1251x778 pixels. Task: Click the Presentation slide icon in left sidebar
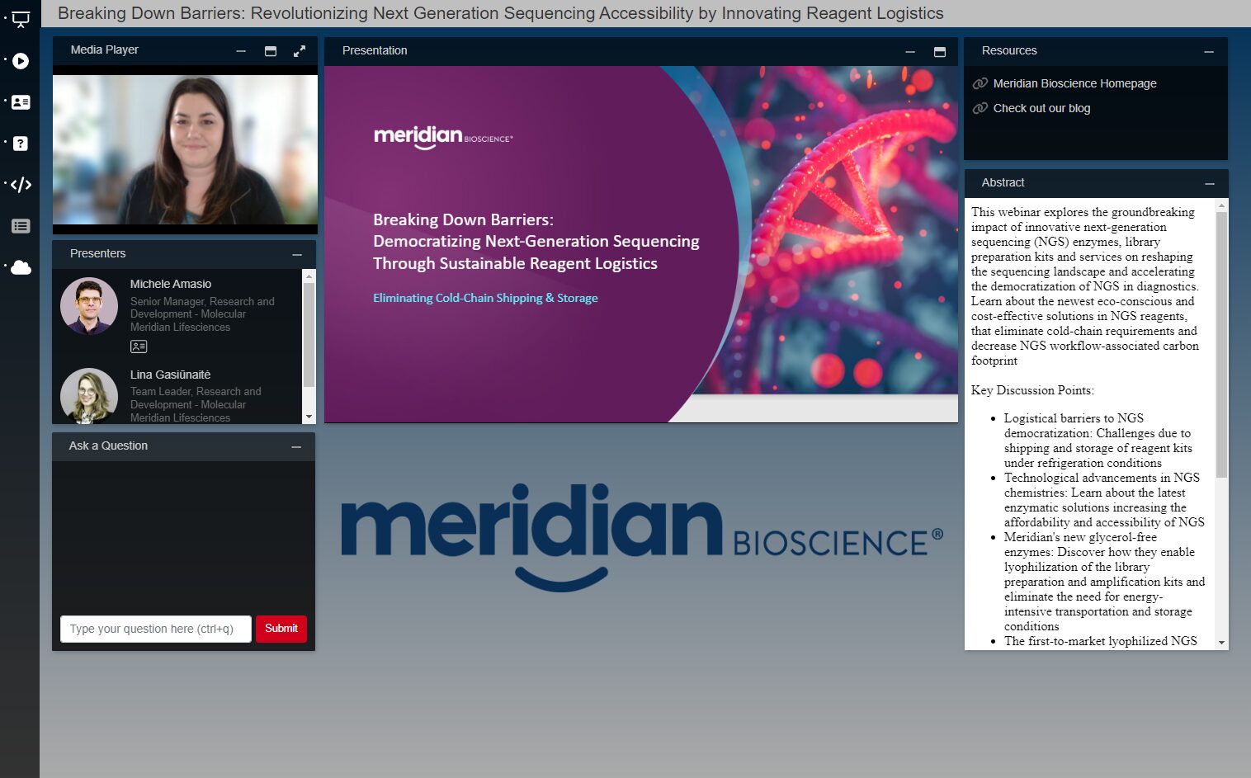coord(21,19)
